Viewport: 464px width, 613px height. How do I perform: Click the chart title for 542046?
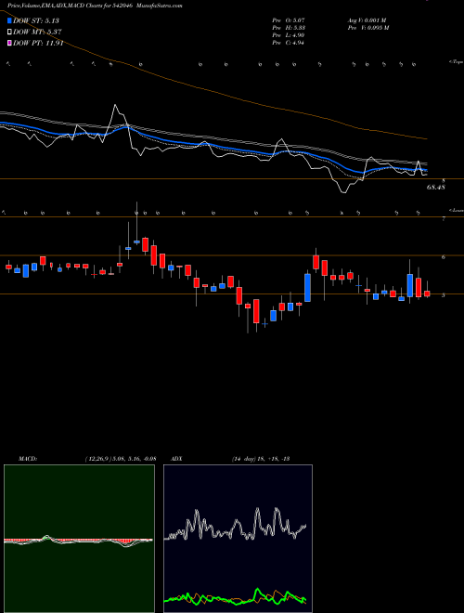click(x=95, y=6)
